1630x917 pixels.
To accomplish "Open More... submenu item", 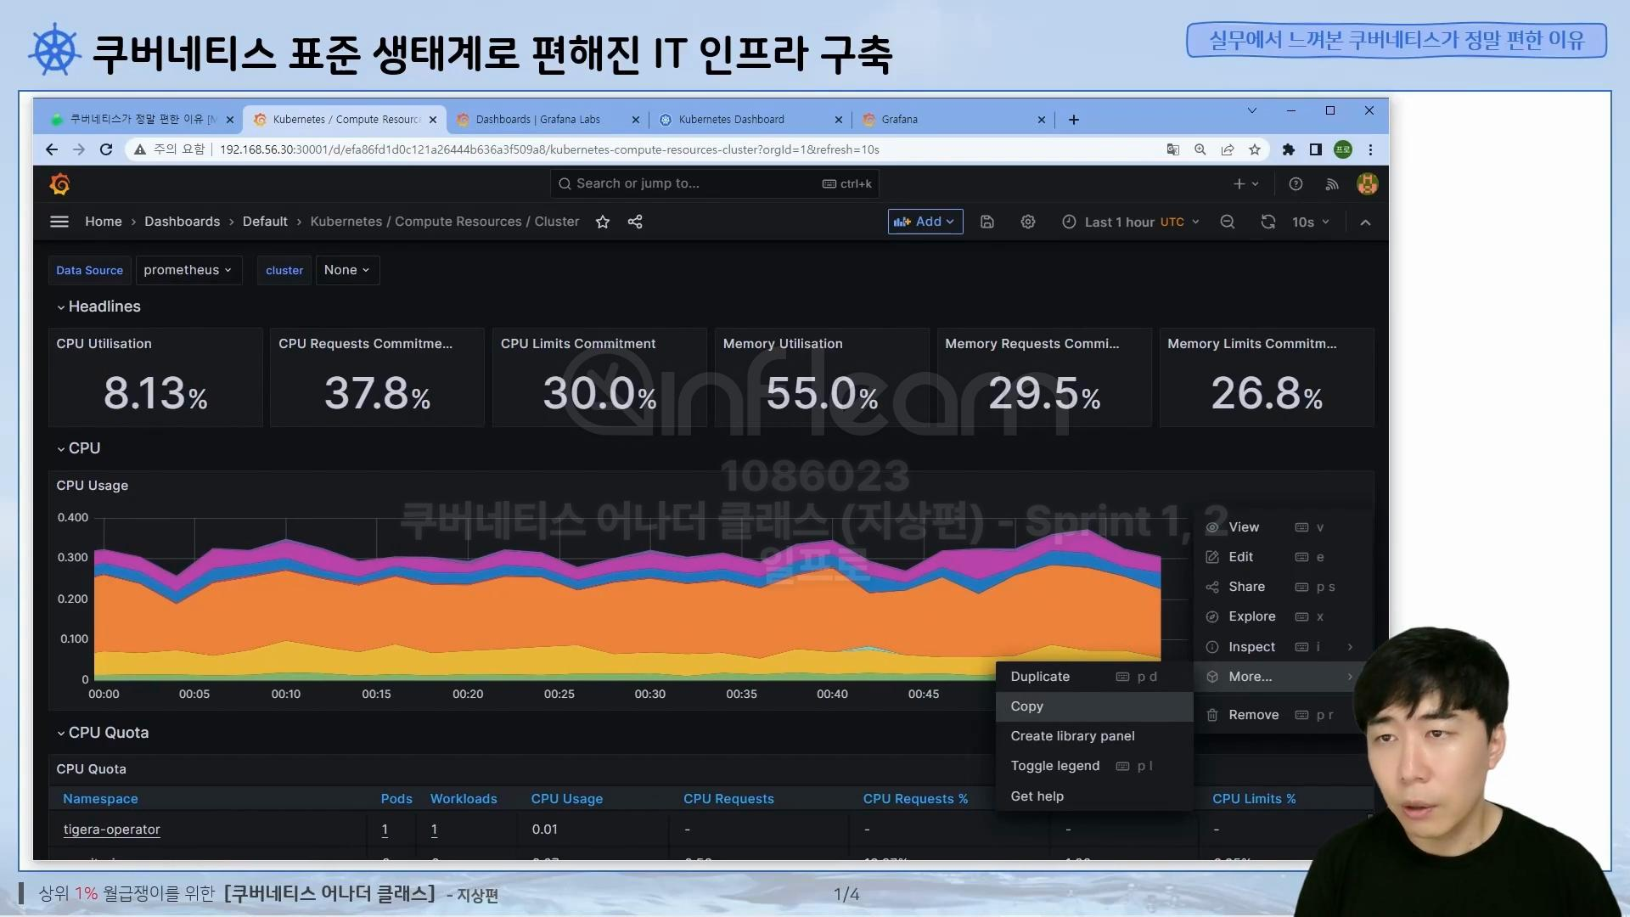I will (x=1279, y=677).
